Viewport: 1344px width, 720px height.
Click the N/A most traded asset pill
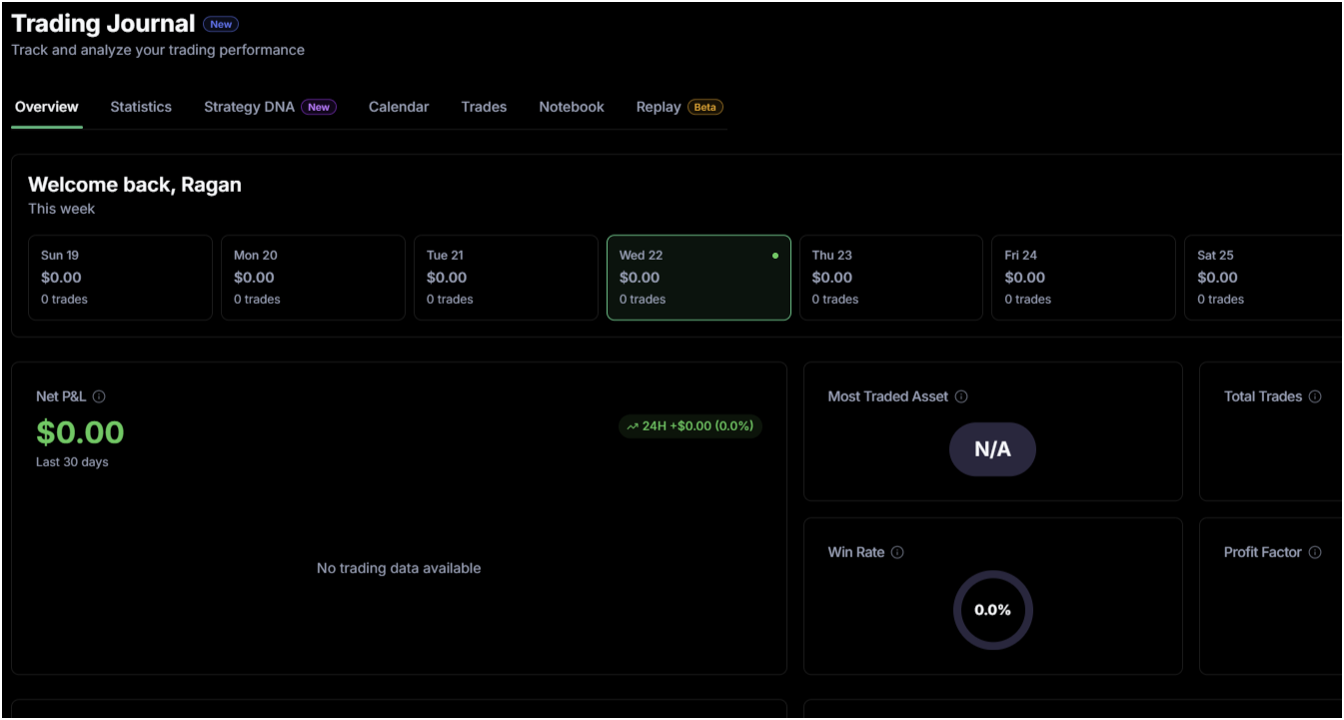point(992,449)
